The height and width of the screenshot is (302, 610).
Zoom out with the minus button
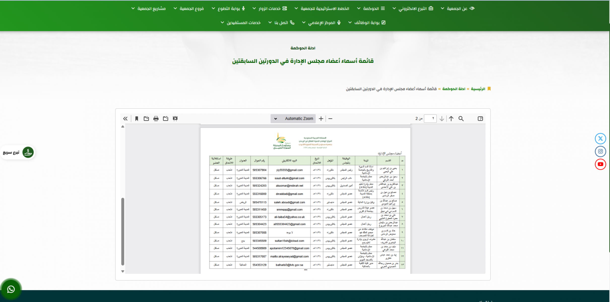pyautogui.click(x=330, y=119)
